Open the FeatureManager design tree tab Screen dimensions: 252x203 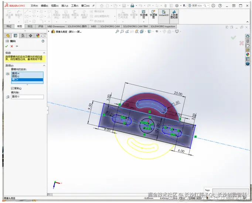[x=8, y=36]
